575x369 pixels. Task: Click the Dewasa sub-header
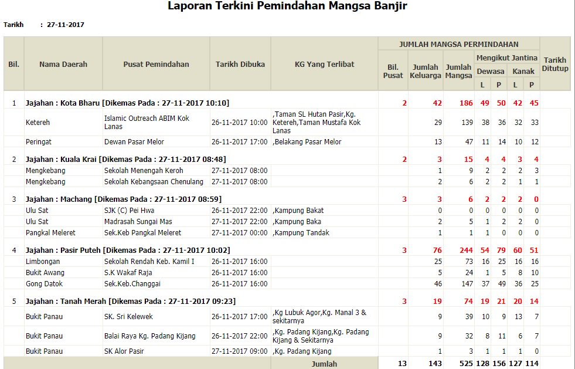pyautogui.click(x=490, y=71)
